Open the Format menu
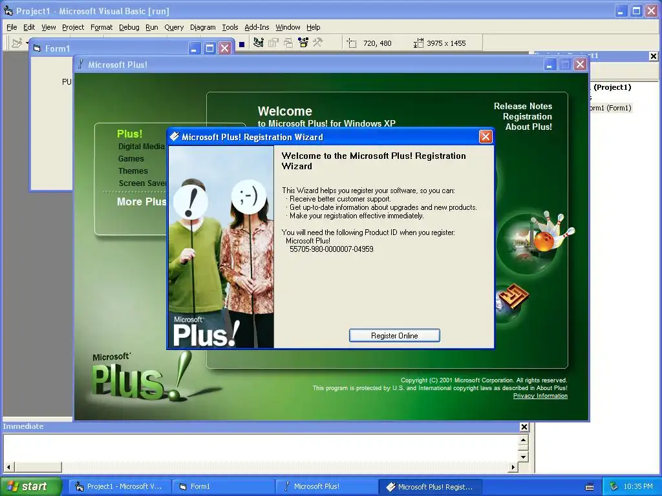 pos(101,27)
